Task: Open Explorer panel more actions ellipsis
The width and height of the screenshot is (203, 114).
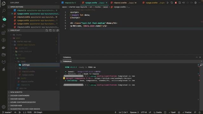Action: (56, 3)
